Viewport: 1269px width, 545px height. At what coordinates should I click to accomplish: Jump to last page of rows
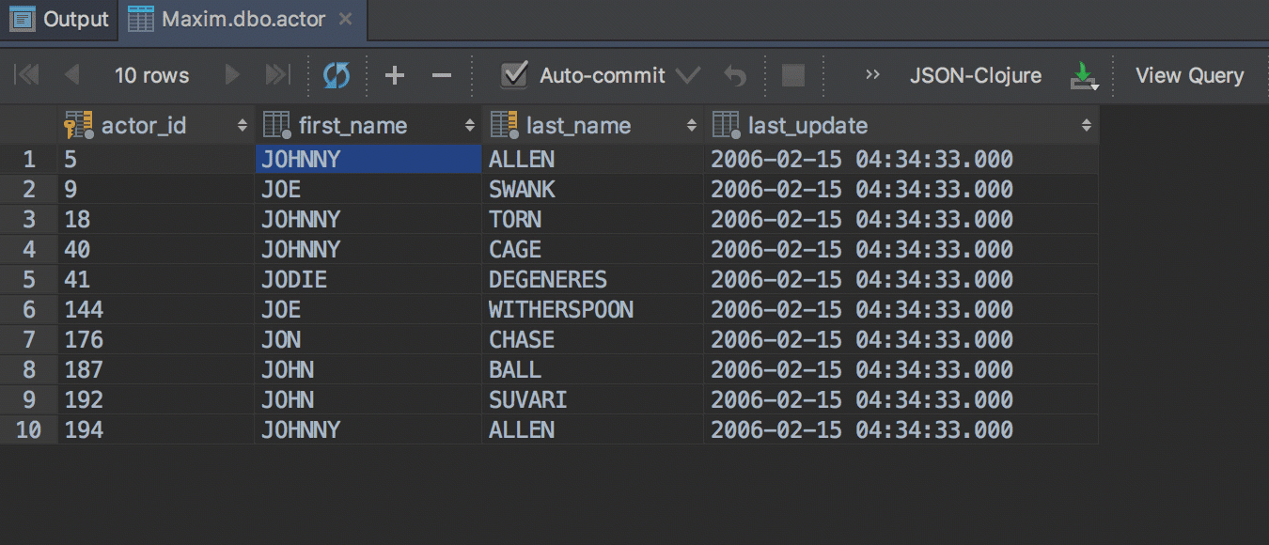tap(277, 75)
